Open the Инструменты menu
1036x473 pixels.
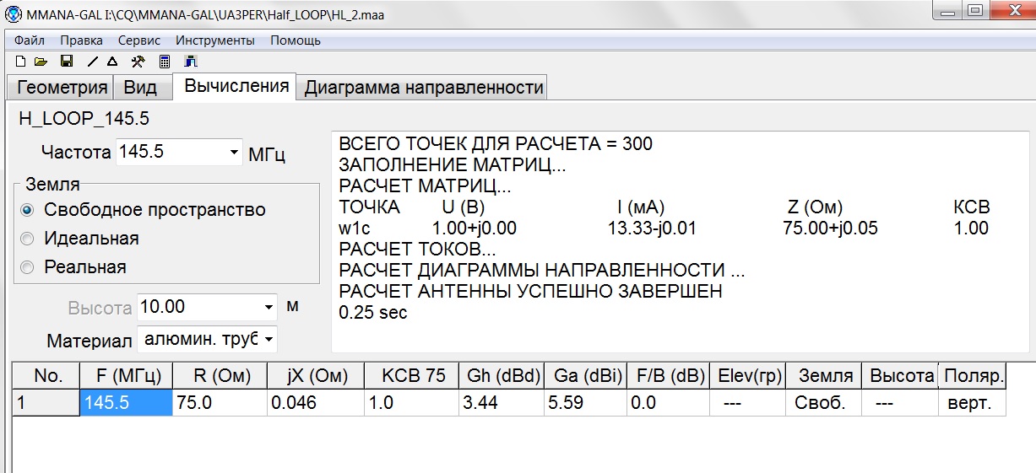point(214,40)
